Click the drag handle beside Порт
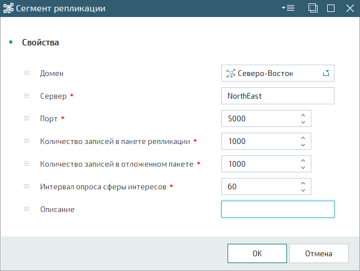Screen dimensions: 360x271 [x=27, y=118]
